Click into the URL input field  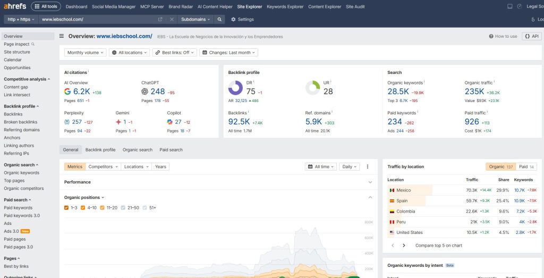pyautogui.click(x=96, y=19)
